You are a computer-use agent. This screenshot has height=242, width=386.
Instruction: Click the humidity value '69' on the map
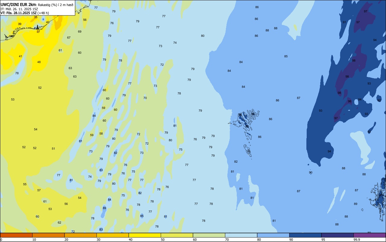(80, 32)
